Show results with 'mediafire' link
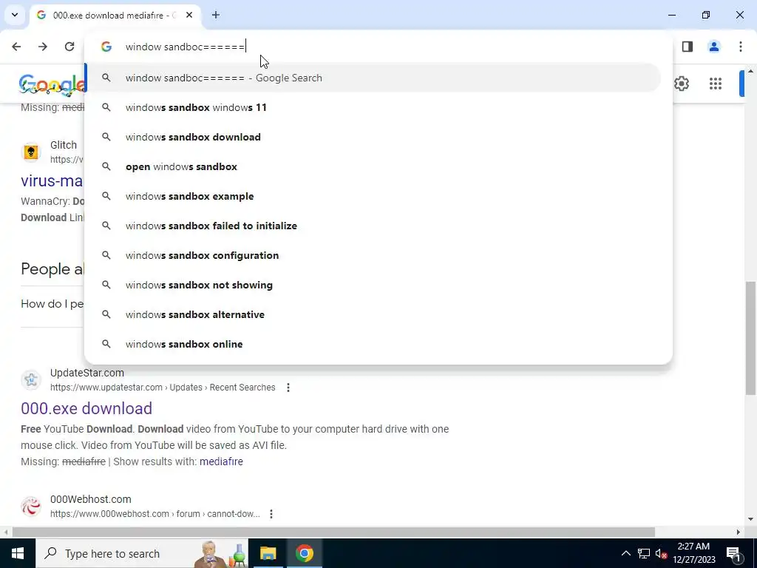The image size is (757, 568). (221, 461)
